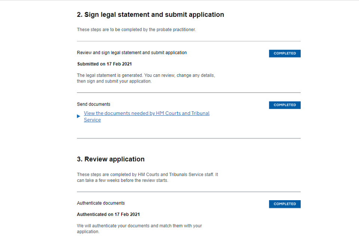Select the 'Authenticate documents' task label

101,203
